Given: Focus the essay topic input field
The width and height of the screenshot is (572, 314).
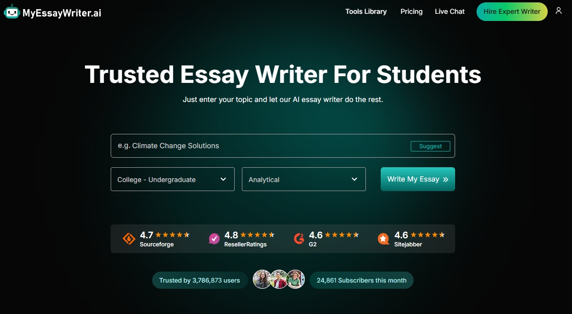Looking at the screenshot, I should tap(258, 146).
